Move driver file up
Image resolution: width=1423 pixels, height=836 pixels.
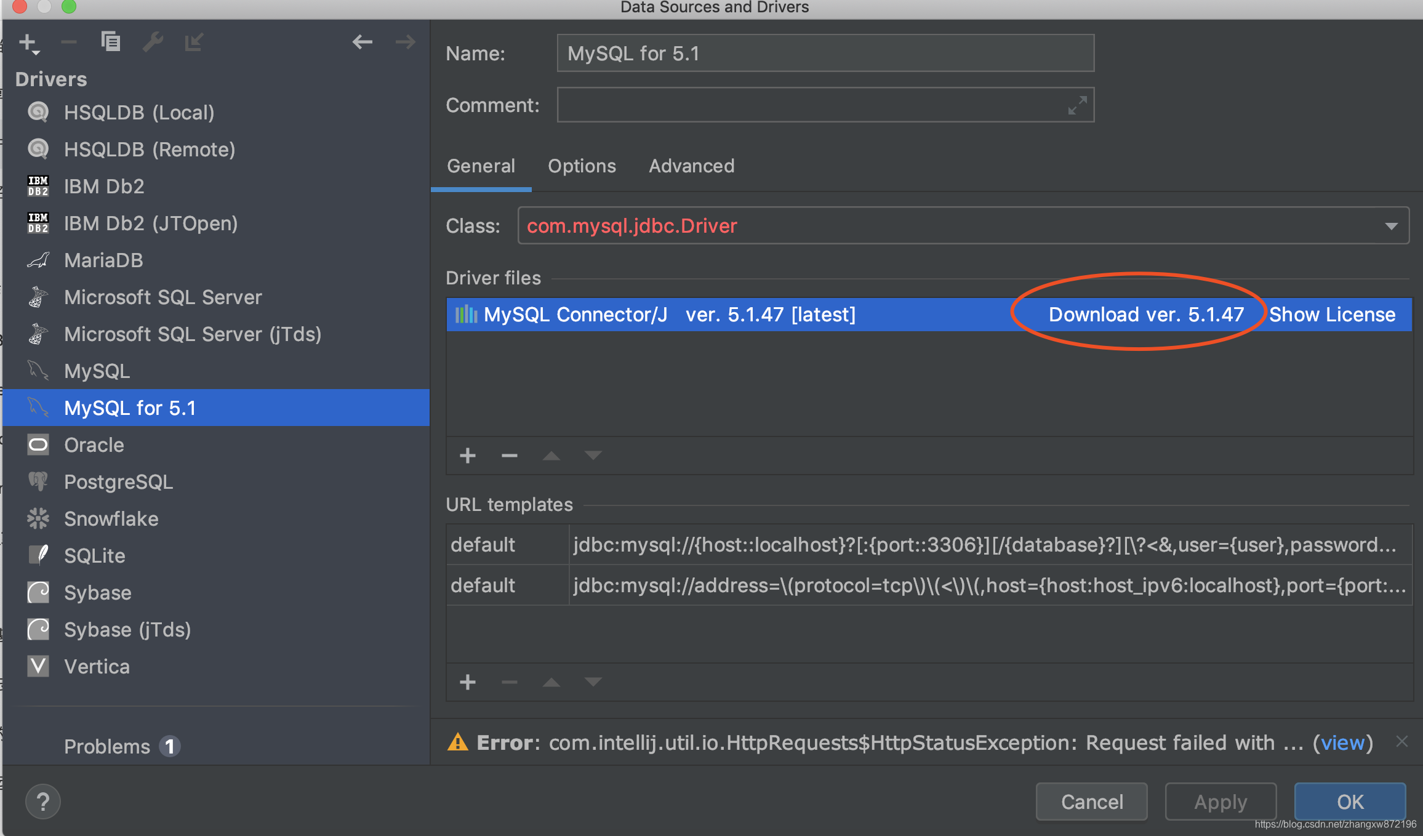(x=551, y=456)
